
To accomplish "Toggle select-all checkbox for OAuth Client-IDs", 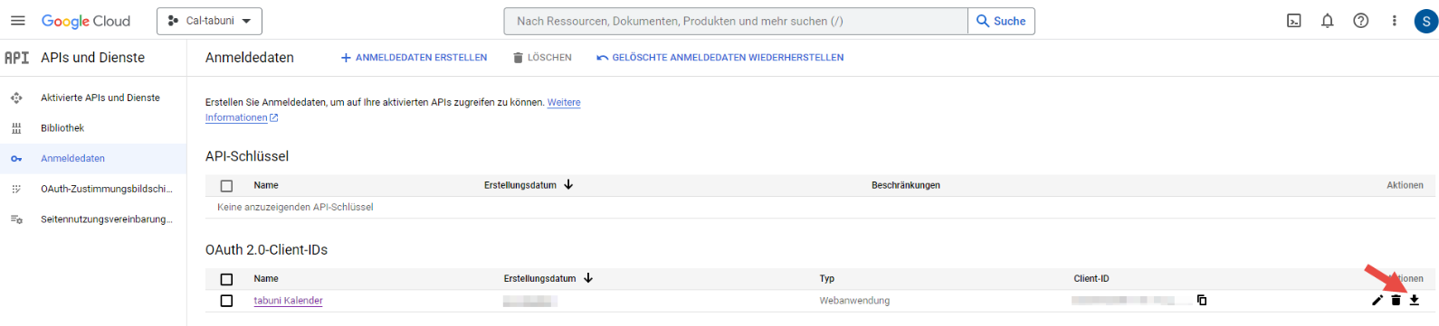I will pyautogui.click(x=226, y=279).
